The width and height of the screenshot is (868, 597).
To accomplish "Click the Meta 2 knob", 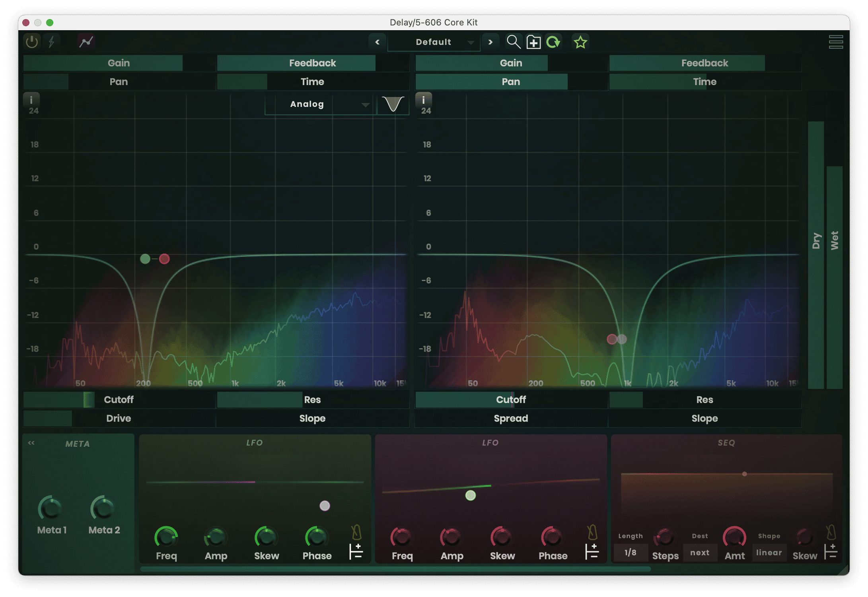I will point(103,508).
